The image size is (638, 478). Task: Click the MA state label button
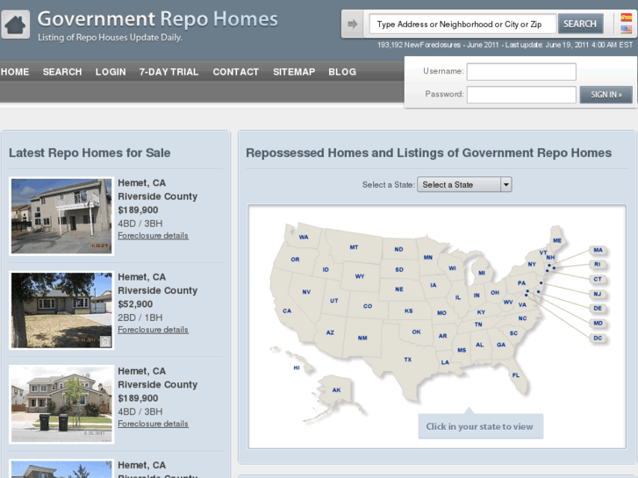click(598, 250)
